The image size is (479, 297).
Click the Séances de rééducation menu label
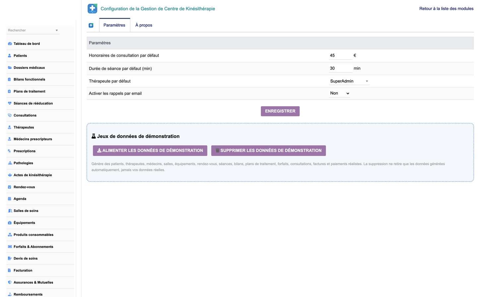33,104
